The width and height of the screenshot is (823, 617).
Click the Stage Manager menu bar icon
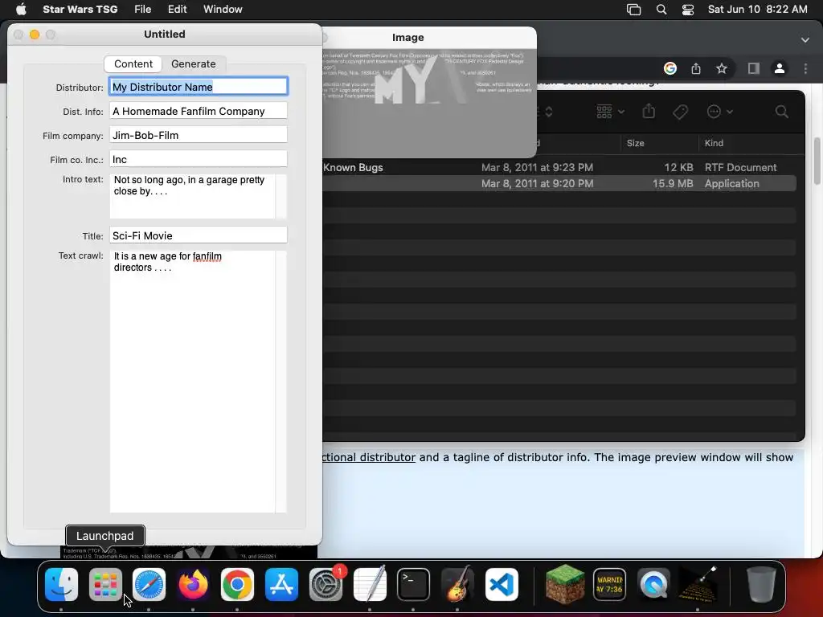pyautogui.click(x=633, y=10)
